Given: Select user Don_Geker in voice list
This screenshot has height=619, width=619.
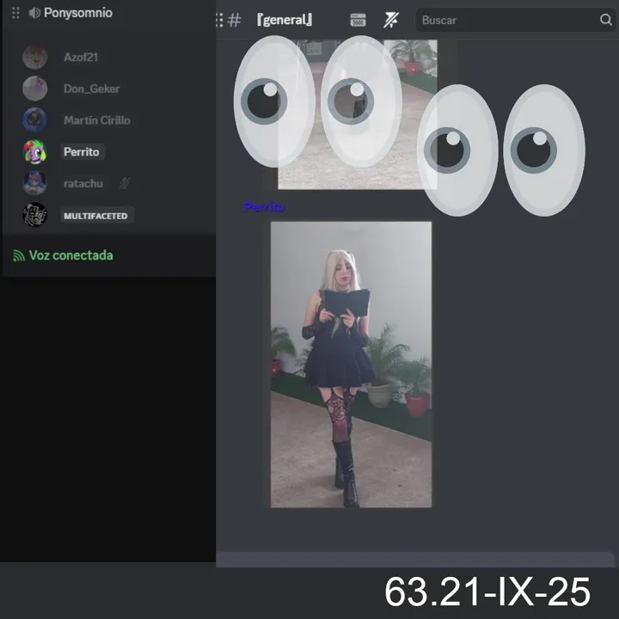Looking at the screenshot, I should tap(92, 89).
